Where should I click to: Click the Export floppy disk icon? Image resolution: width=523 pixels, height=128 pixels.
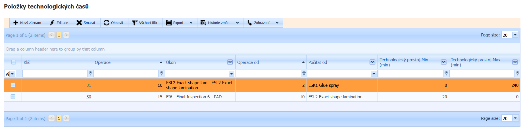coord(169,23)
